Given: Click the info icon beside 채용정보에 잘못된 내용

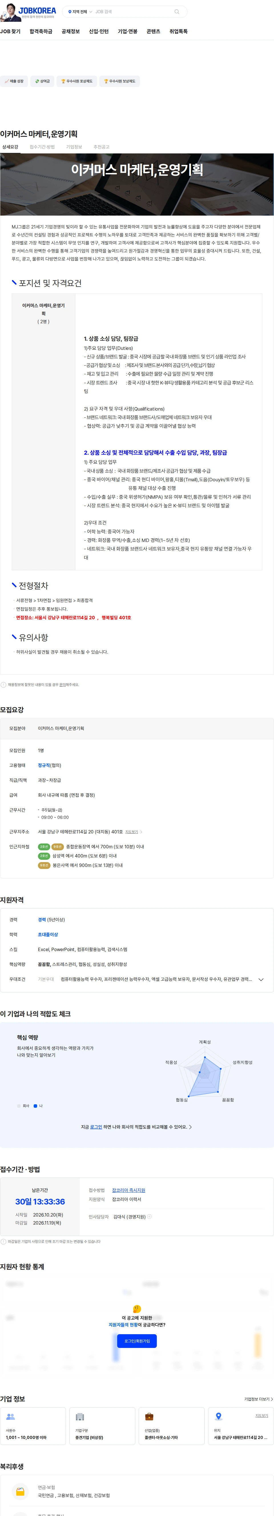Looking at the screenshot, I should [x=3, y=685].
